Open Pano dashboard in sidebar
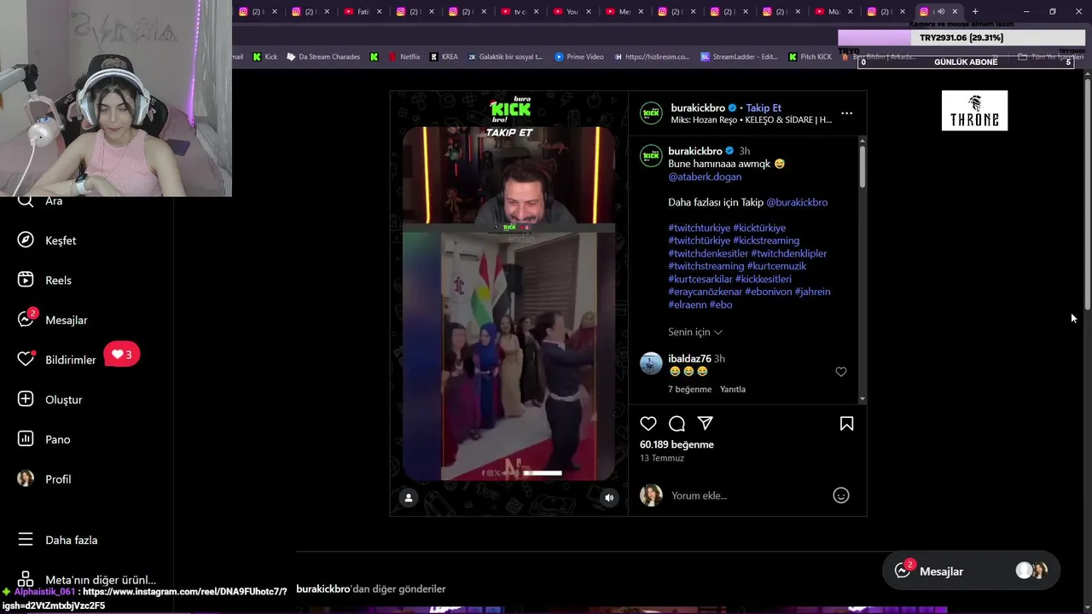Screen dimensions: 1092x614 (44, 439)
